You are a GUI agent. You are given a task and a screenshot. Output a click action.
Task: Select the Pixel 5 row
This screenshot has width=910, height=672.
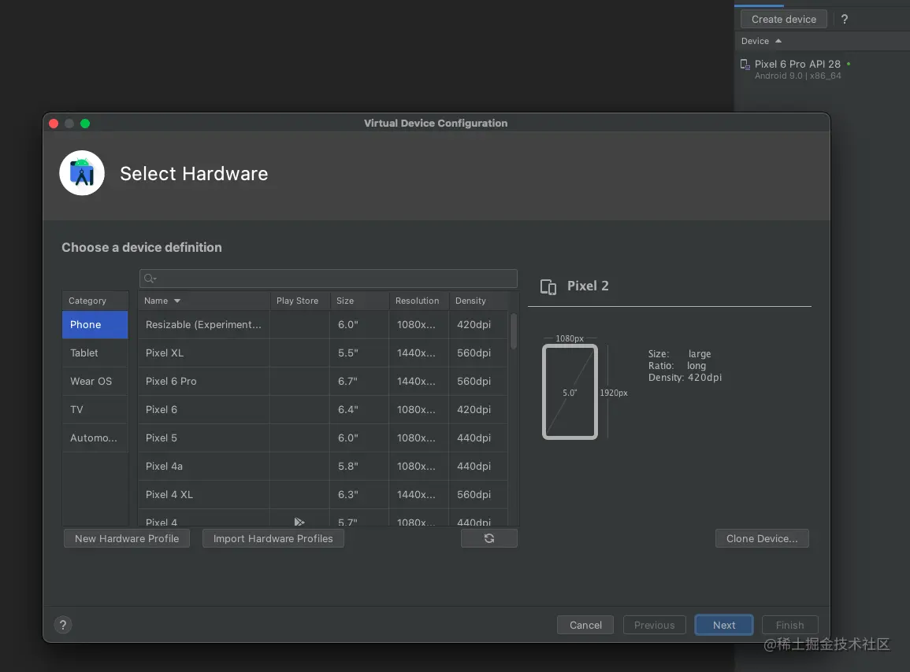tap(323, 438)
